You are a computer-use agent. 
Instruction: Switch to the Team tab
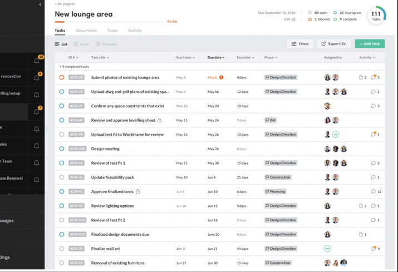112,31
